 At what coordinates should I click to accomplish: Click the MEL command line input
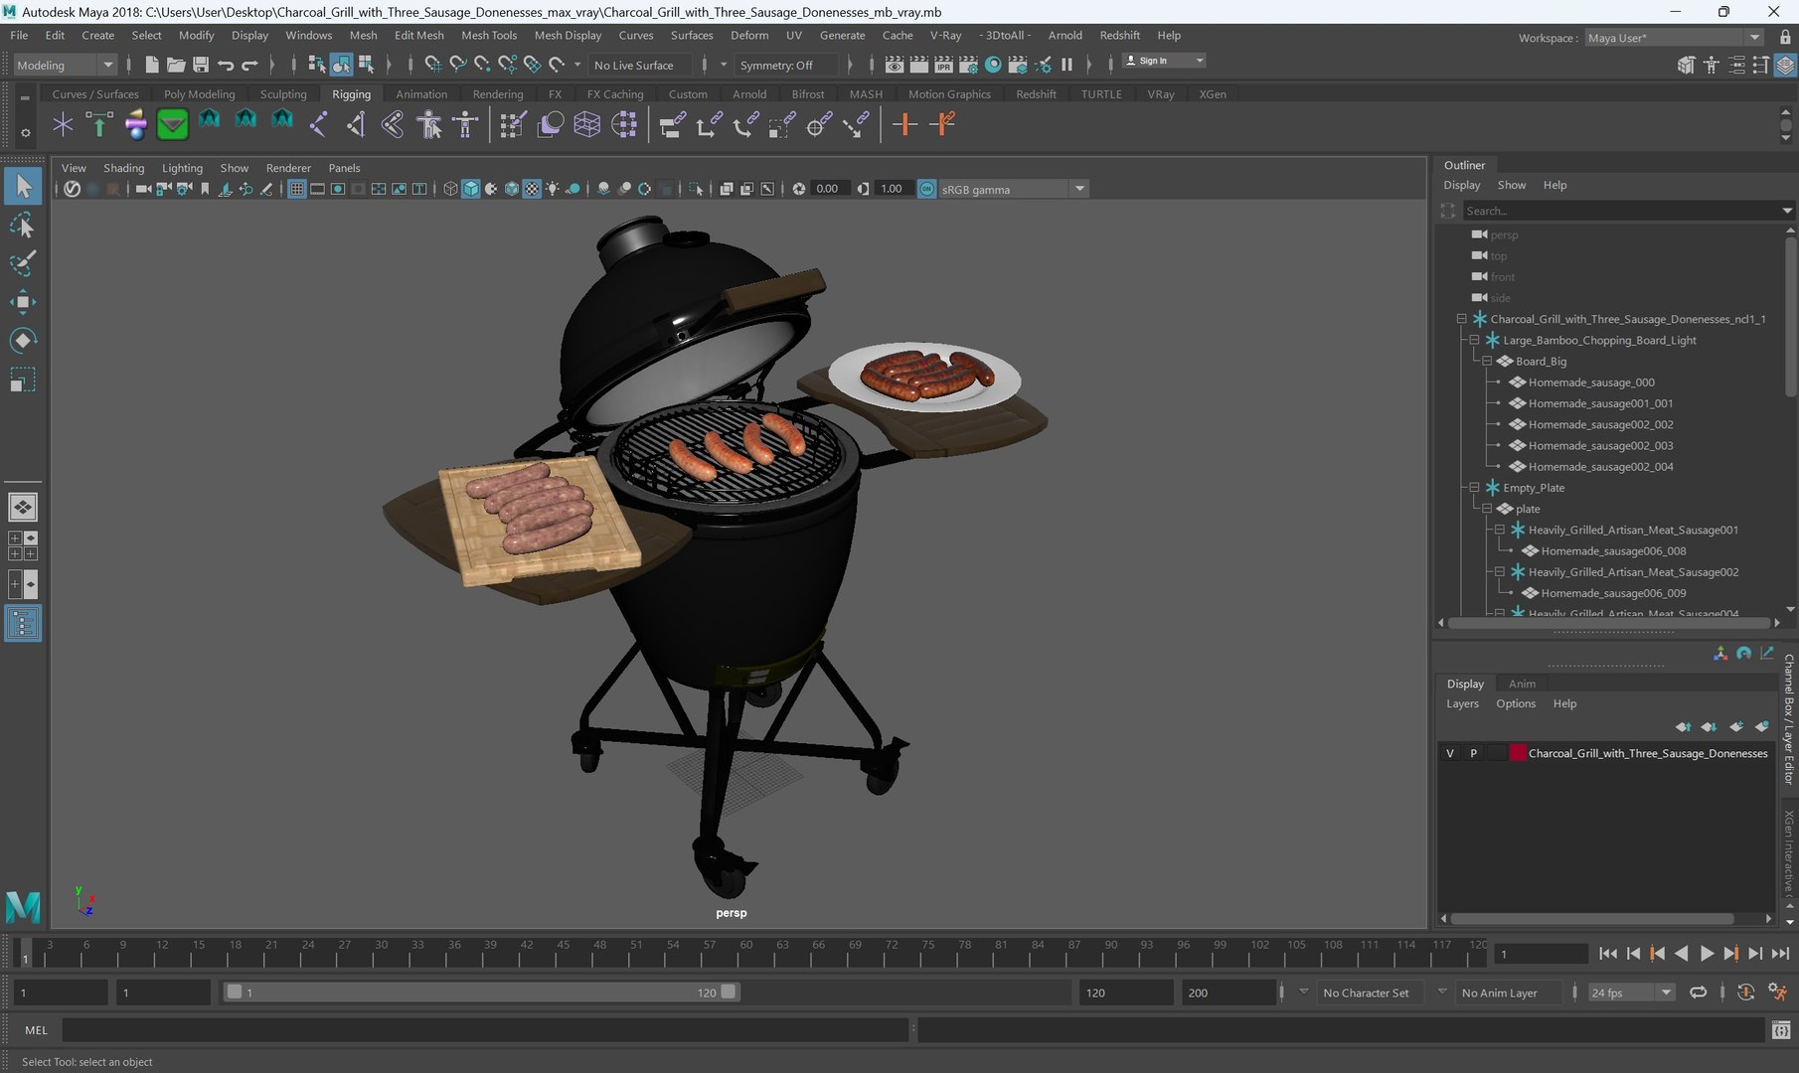485,1030
